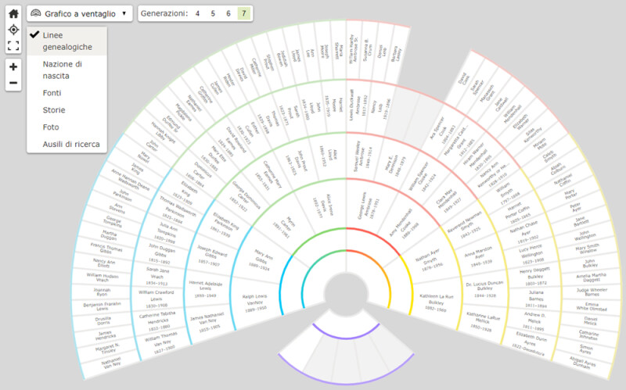Screen dimensions: 626x390
Task: Select the Storie option
Action: [67, 110]
